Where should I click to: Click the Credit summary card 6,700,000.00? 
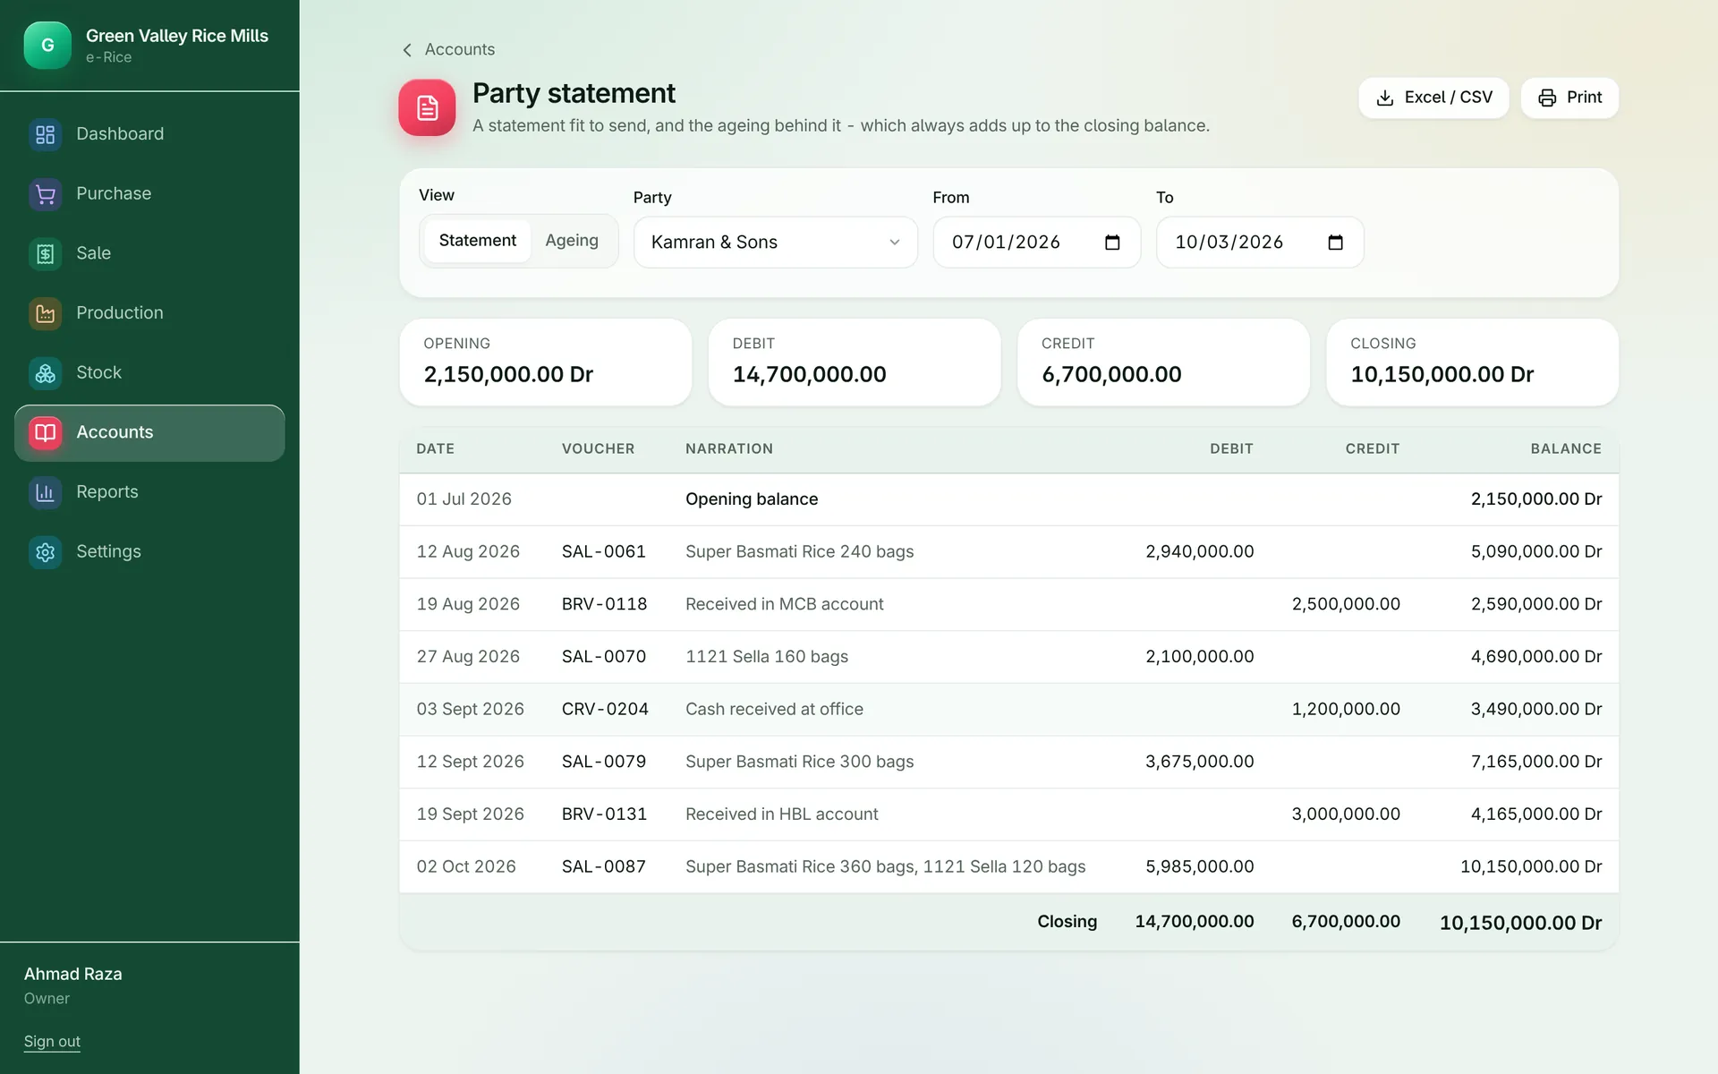pyautogui.click(x=1163, y=362)
